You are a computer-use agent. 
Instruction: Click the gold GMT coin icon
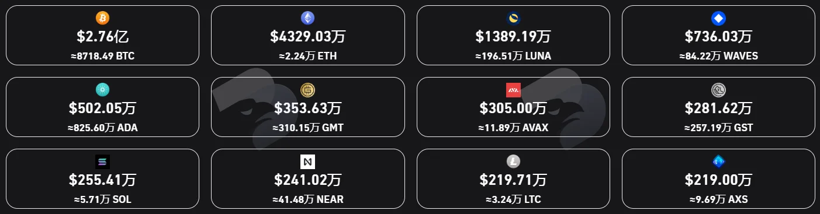pos(307,90)
